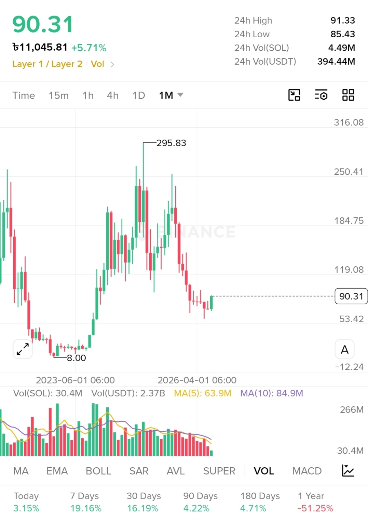The width and height of the screenshot is (368, 519).
Task: Select the 4h interval
Action: click(112, 96)
